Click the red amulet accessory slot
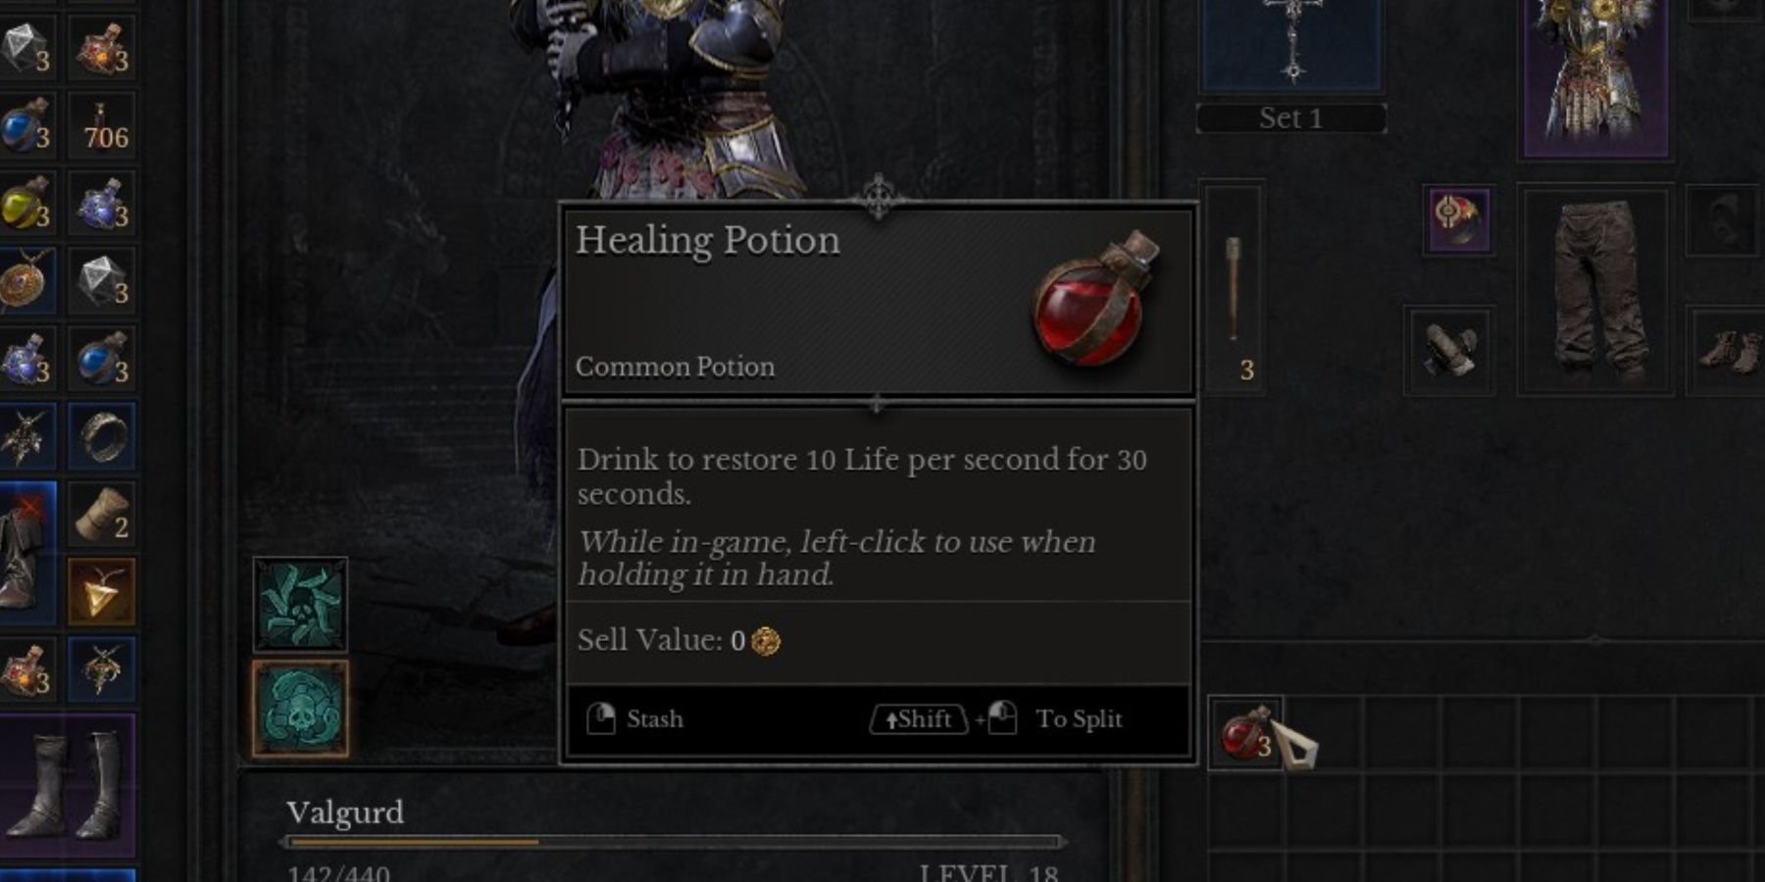1765x882 pixels. [1459, 220]
